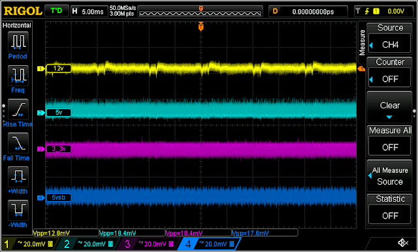Click the magenta Vpp=18.4mV measurement
Screen dimensions: 418x252
point(184,233)
